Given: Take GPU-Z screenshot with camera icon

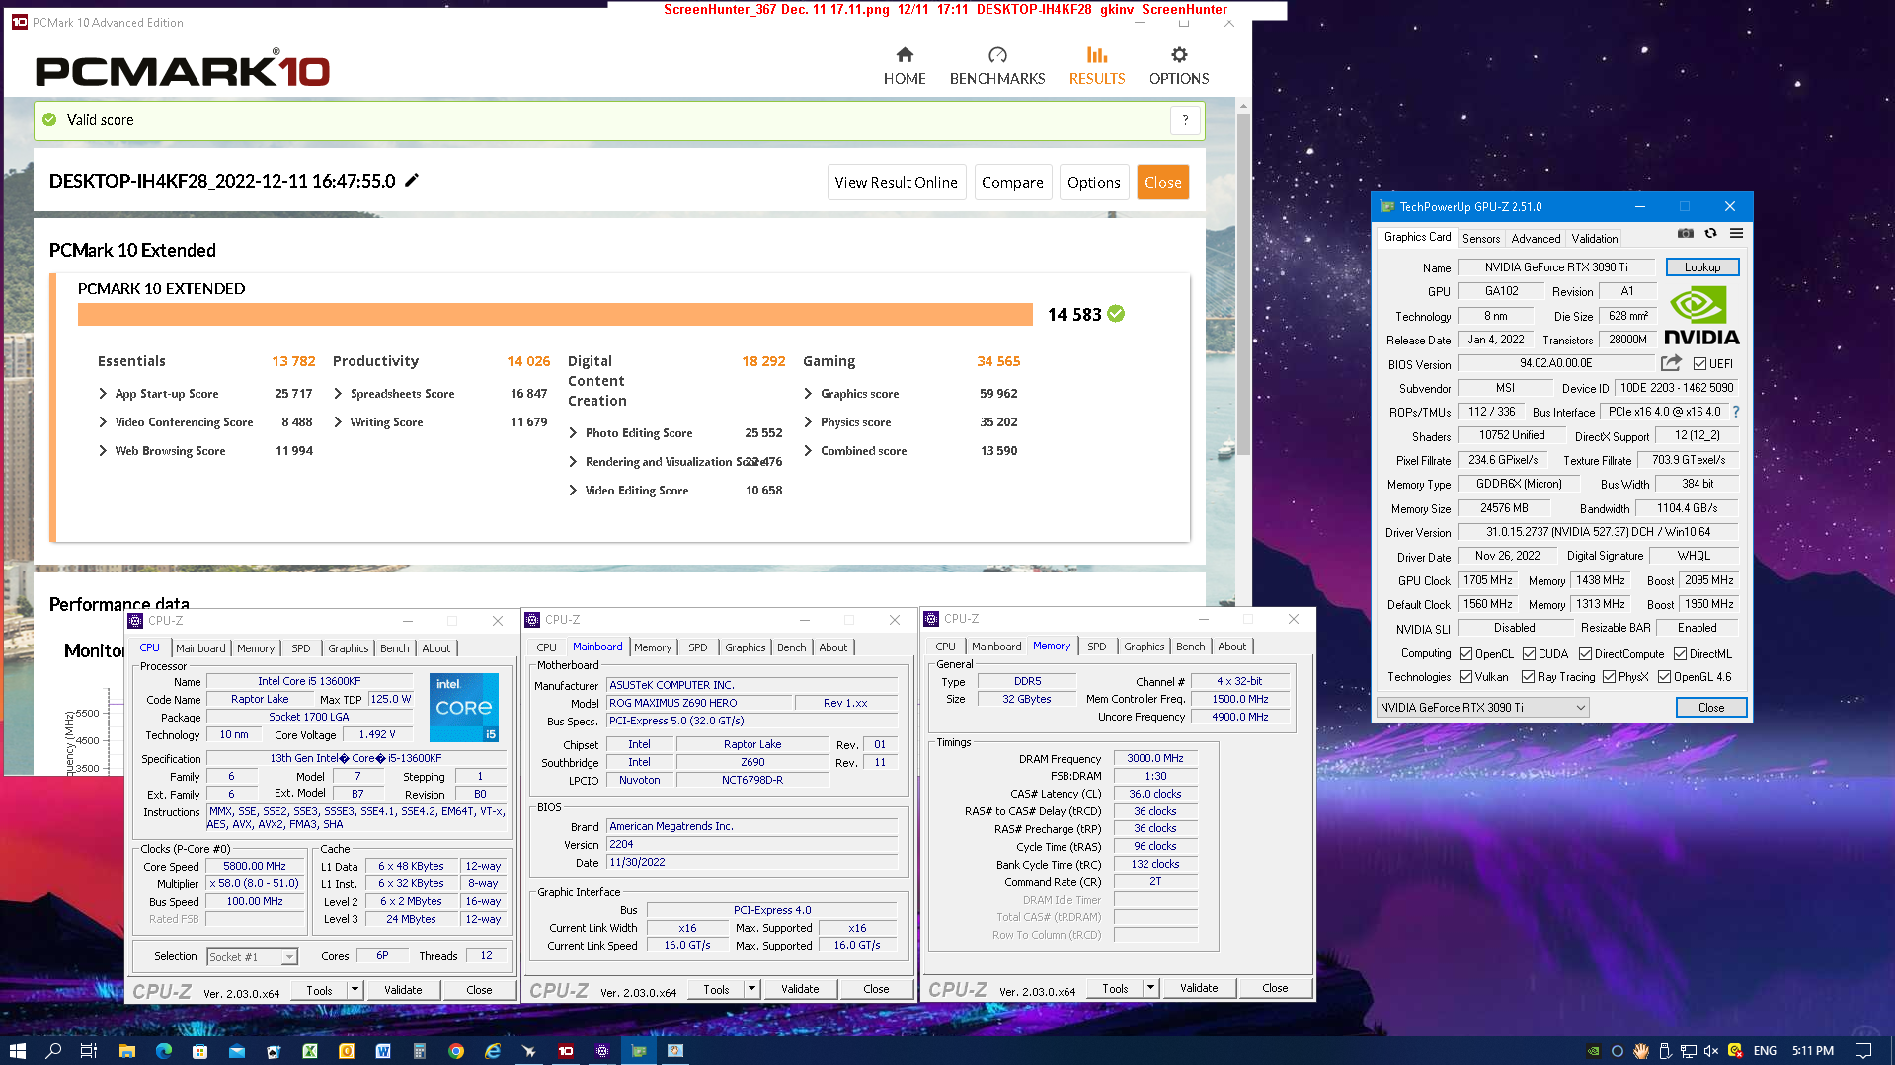Looking at the screenshot, I should (1686, 234).
